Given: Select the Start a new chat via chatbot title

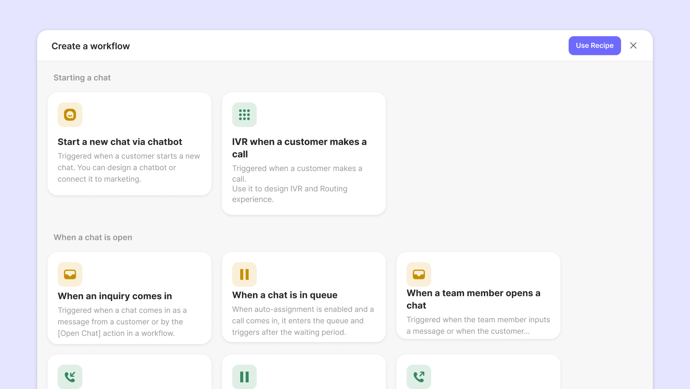Looking at the screenshot, I should click(x=120, y=142).
